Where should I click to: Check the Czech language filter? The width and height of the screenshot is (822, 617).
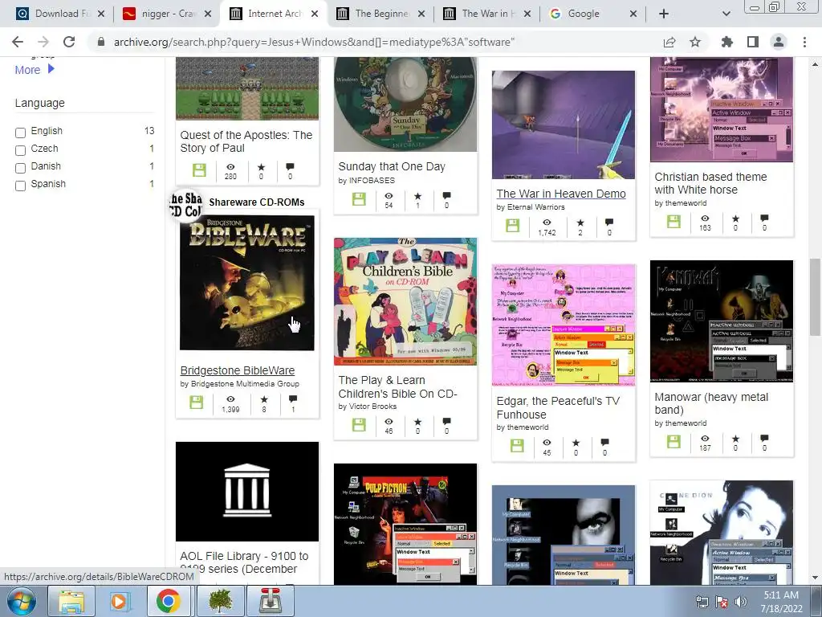pos(20,150)
